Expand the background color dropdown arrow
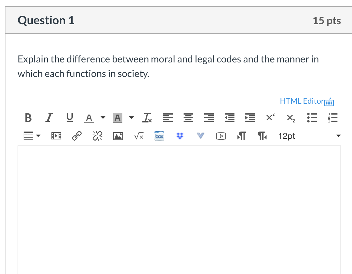Screen dimensions: 352x274 tap(131, 118)
